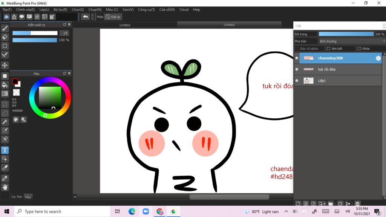The height and width of the screenshot is (217, 386).
Task: Select the Fill rectangle tool
Action: pyautogui.click(x=5, y=76)
